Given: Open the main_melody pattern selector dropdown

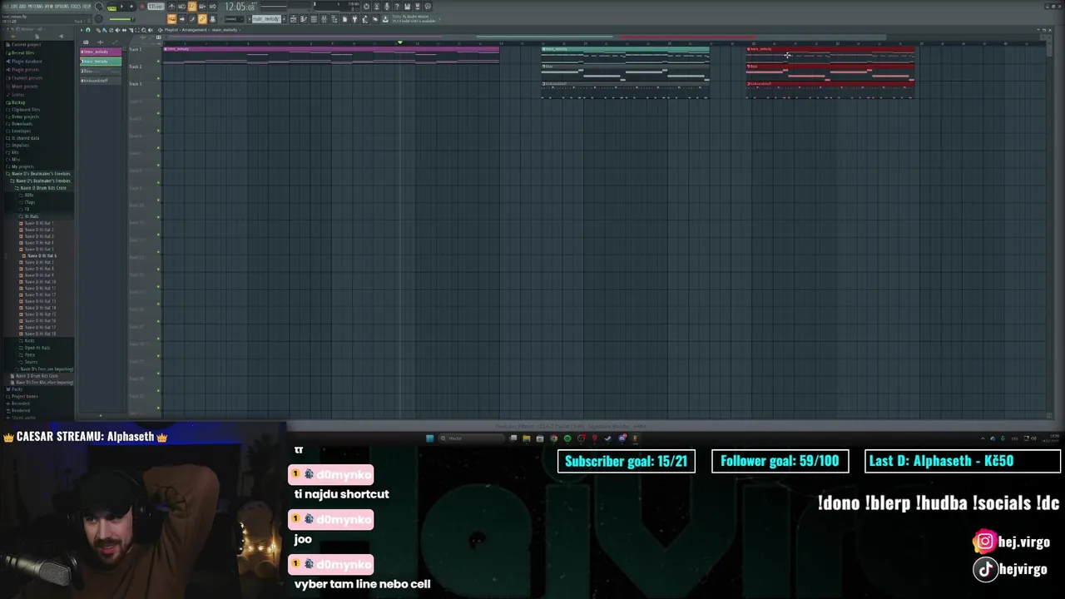Looking at the screenshot, I should [x=266, y=18].
